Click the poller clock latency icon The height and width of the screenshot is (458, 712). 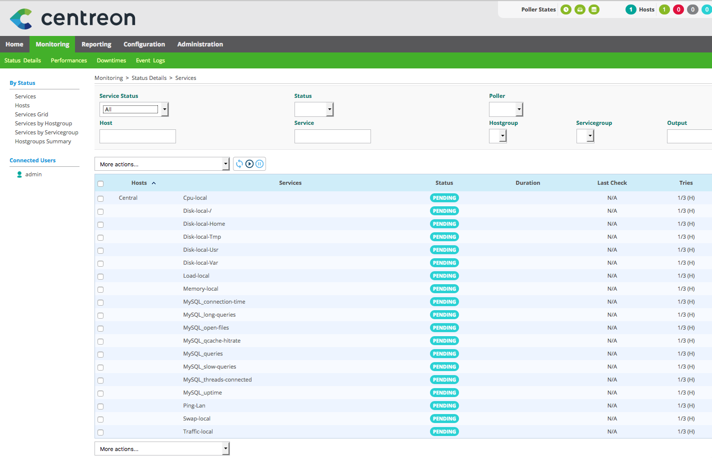tap(566, 9)
